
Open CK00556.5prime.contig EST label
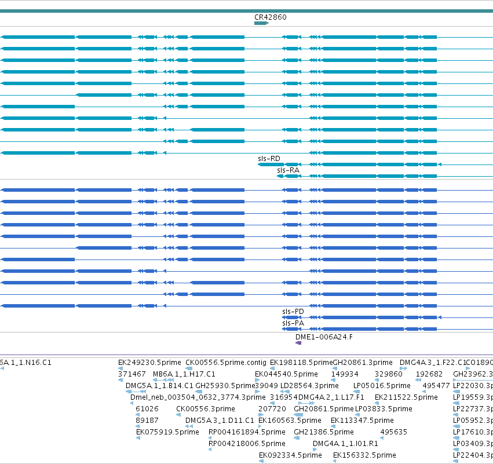coord(226,363)
